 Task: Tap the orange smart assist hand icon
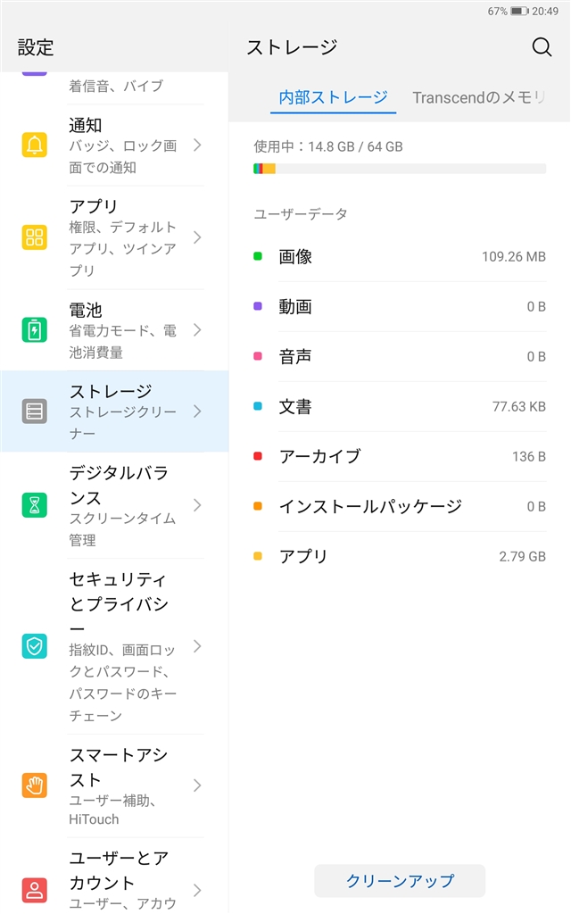pyautogui.click(x=35, y=785)
